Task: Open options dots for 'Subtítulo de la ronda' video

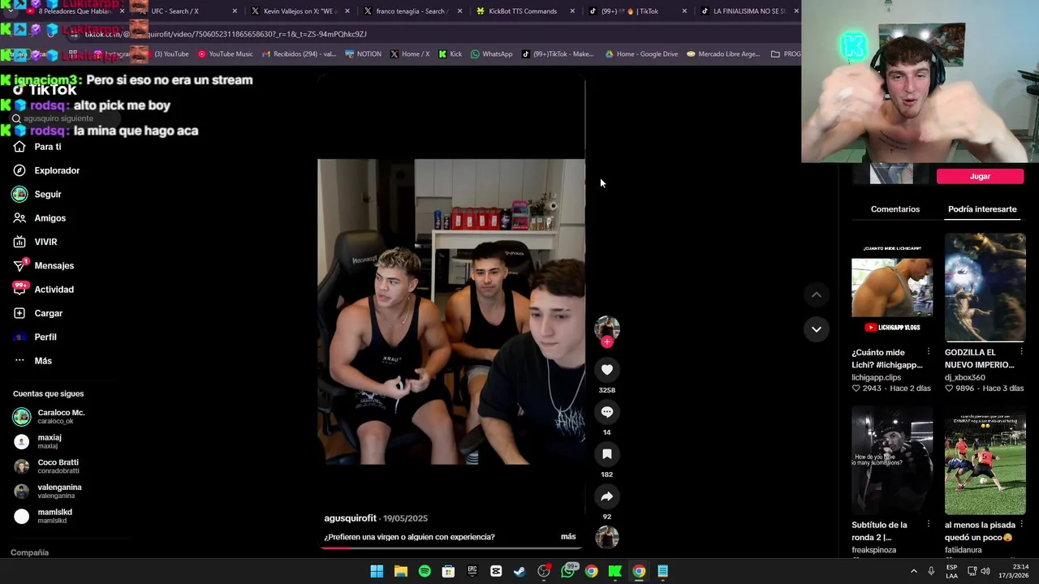Action: coord(928,525)
